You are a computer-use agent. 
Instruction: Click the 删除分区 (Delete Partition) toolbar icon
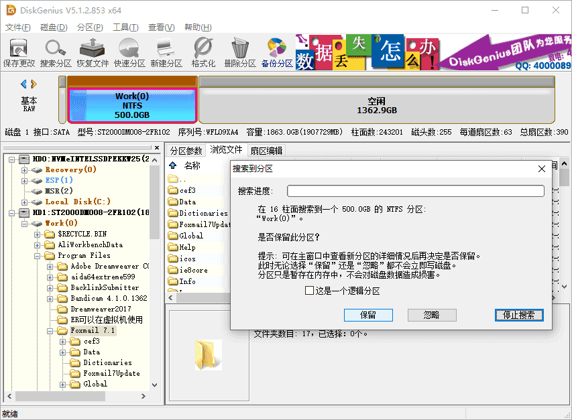click(240, 52)
